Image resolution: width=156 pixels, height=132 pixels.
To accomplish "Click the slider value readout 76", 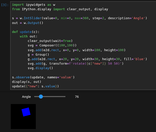I will 77,97.
